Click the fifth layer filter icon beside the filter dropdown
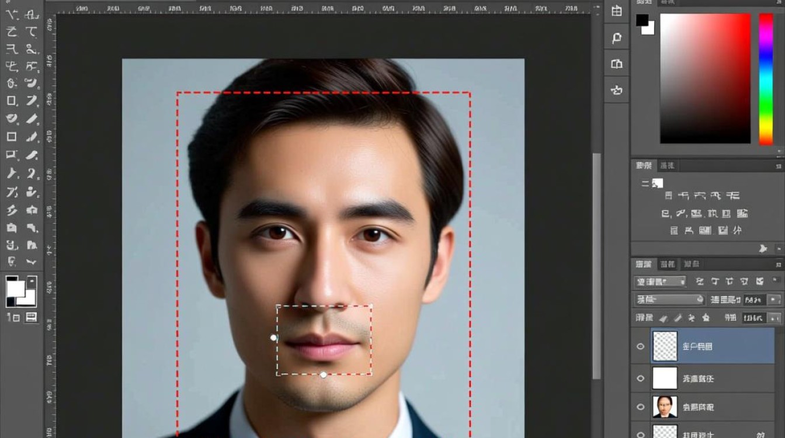 point(759,281)
